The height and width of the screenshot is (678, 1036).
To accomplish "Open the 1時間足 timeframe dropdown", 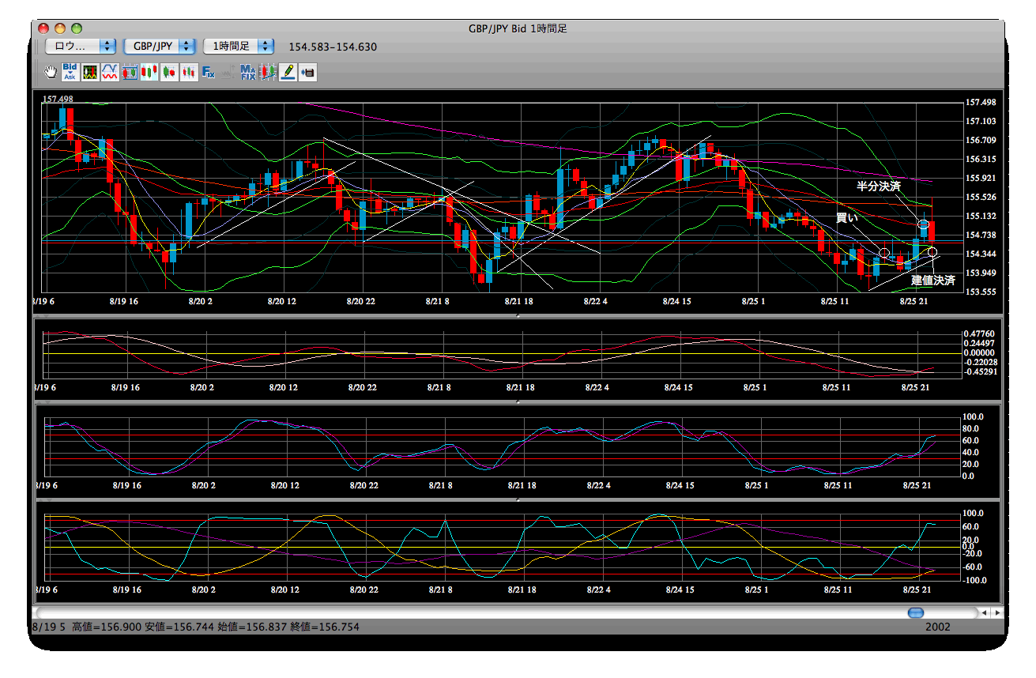I will point(239,47).
